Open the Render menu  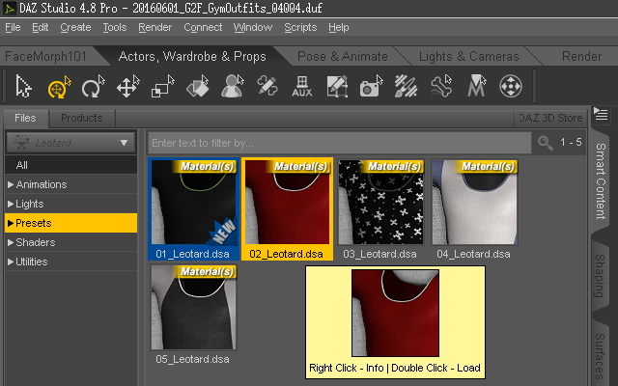[154, 28]
